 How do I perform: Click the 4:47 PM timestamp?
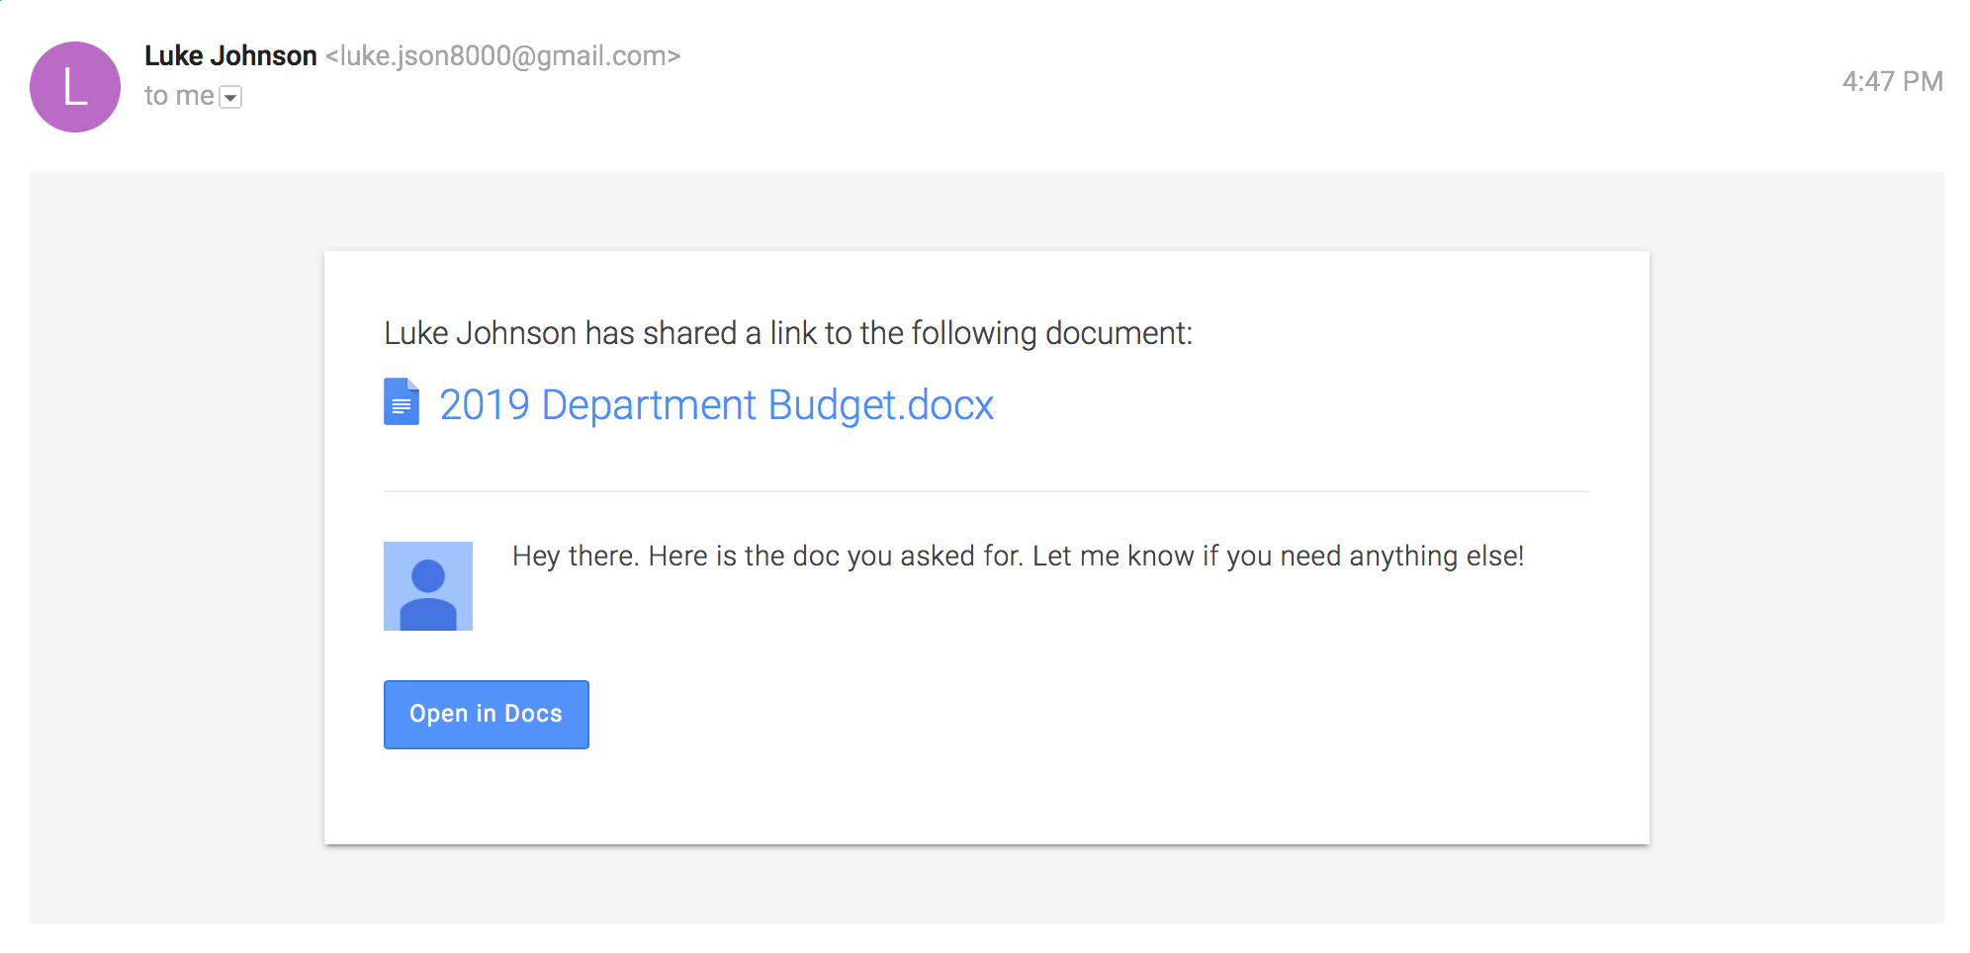[1892, 81]
